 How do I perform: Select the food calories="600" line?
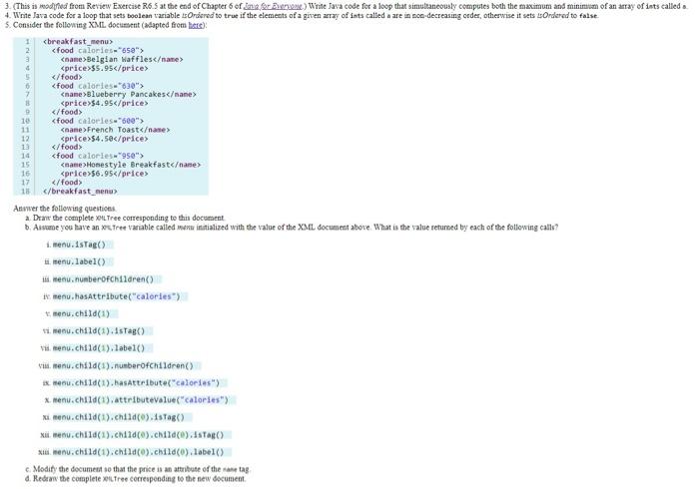coord(98,121)
